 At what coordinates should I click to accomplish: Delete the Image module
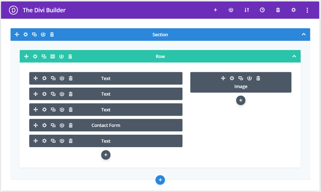[x=258, y=78]
